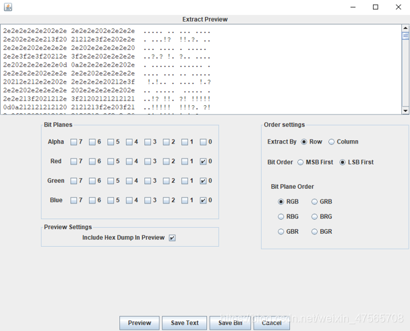Minimize the window
Image resolution: width=410 pixels, height=331 pixels.
point(353,7)
